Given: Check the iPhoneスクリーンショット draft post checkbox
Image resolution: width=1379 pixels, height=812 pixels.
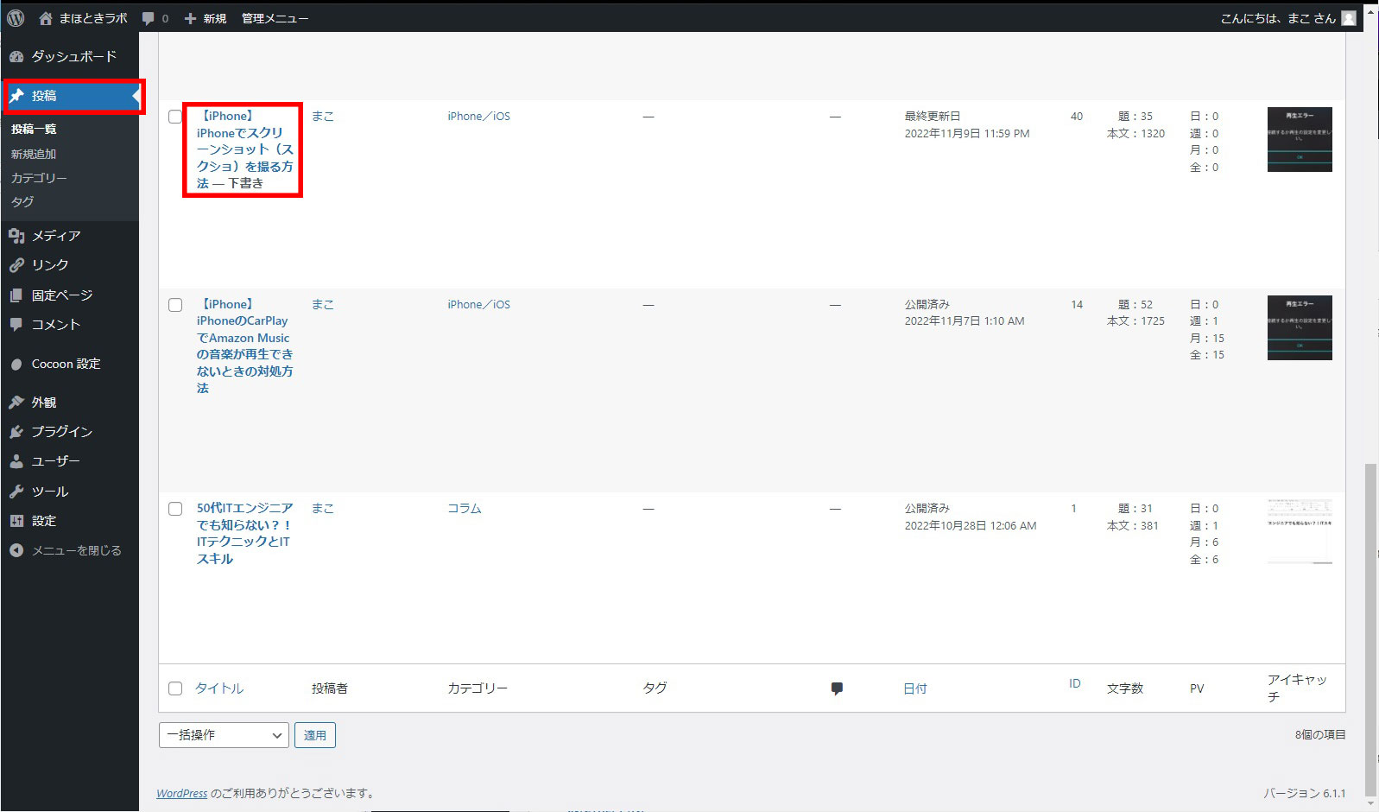Looking at the screenshot, I should (x=175, y=117).
